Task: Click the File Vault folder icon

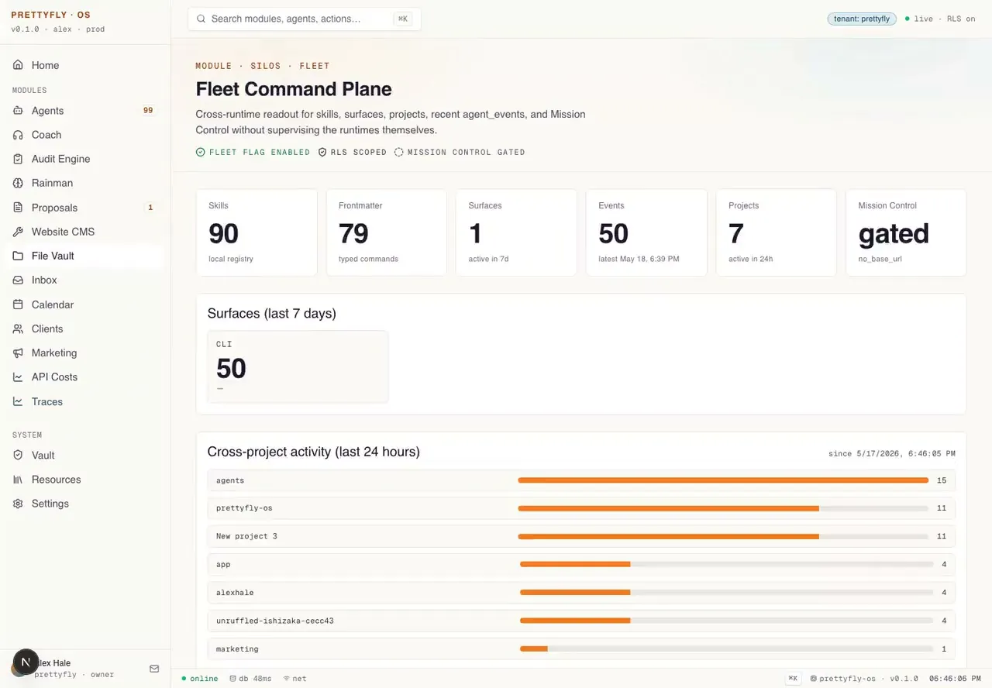Action: [x=18, y=256]
